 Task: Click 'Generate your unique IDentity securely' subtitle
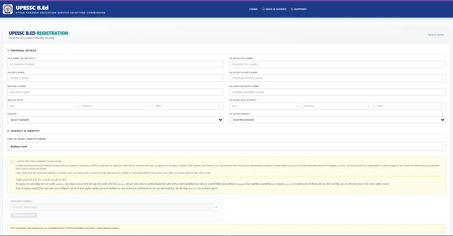tap(32, 38)
